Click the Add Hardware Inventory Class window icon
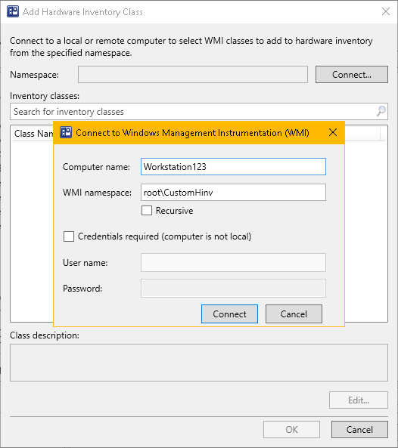The width and height of the screenshot is (398, 448). (x=13, y=11)
